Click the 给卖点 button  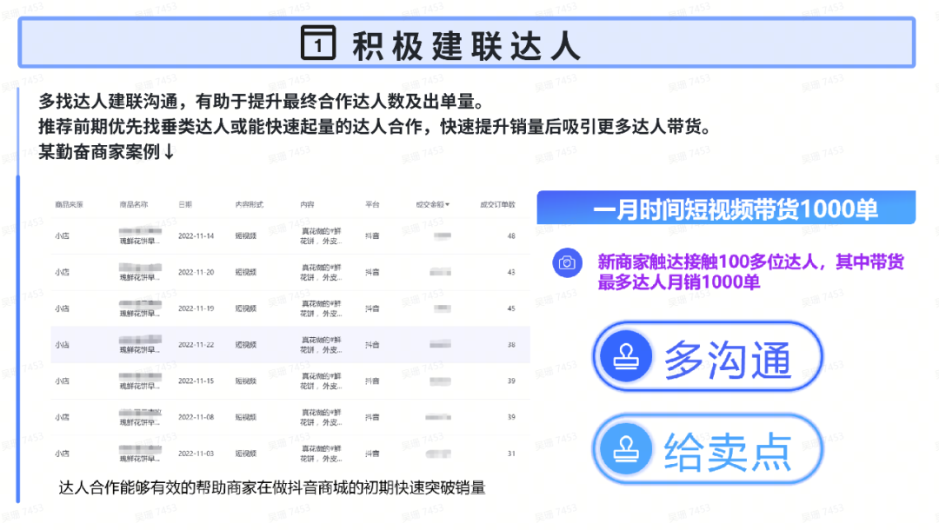708,449
